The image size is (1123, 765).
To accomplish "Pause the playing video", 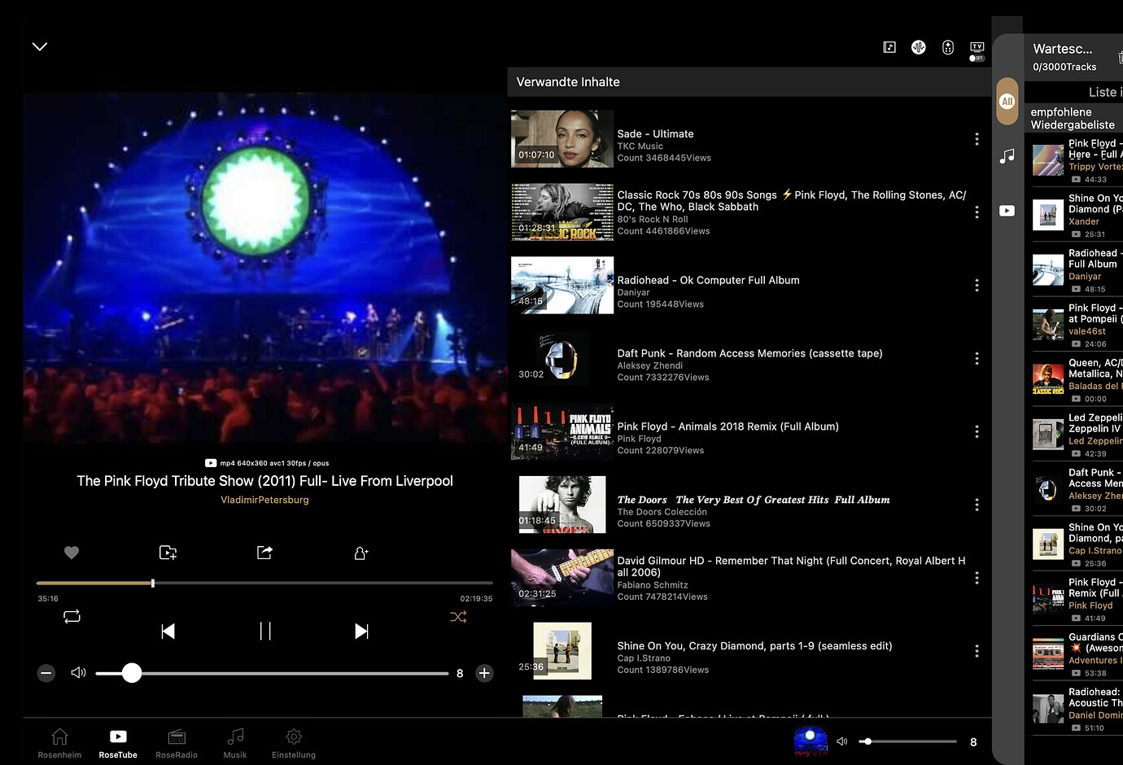I will coord(265,631).
